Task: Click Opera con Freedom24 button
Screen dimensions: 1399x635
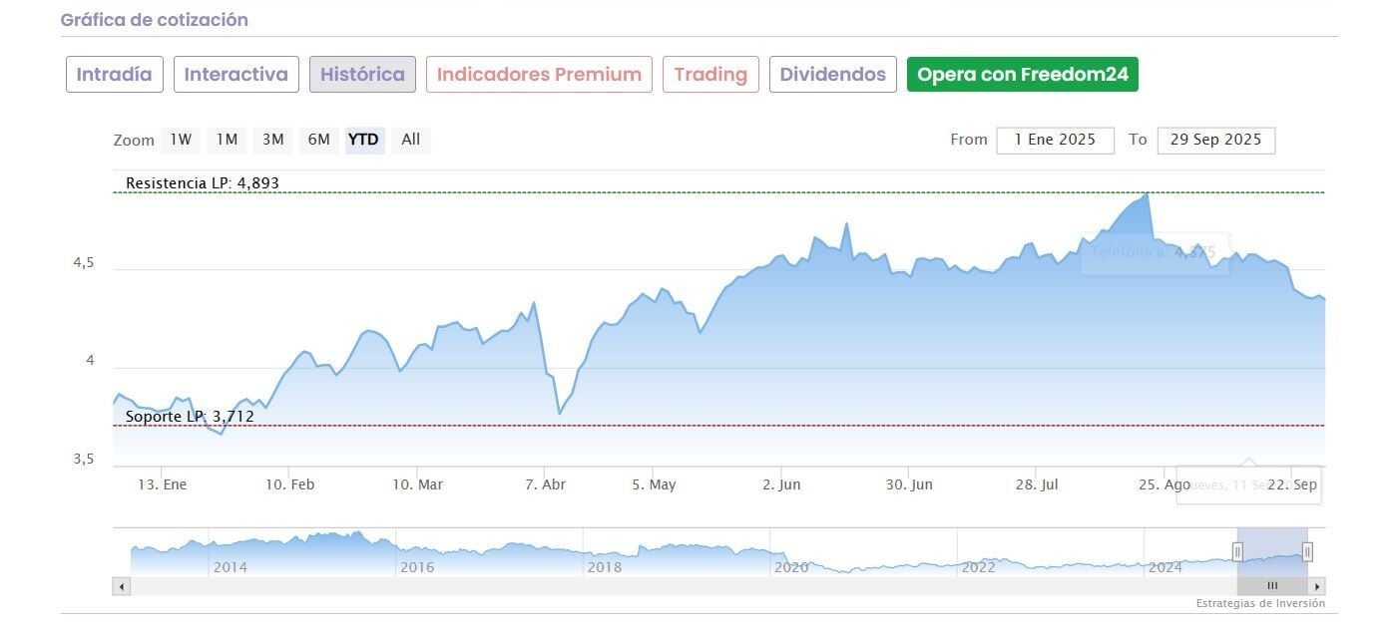Action: pos(1022,75)
